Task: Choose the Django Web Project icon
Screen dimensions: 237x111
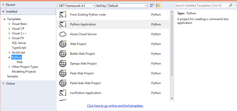Action: 63,64
